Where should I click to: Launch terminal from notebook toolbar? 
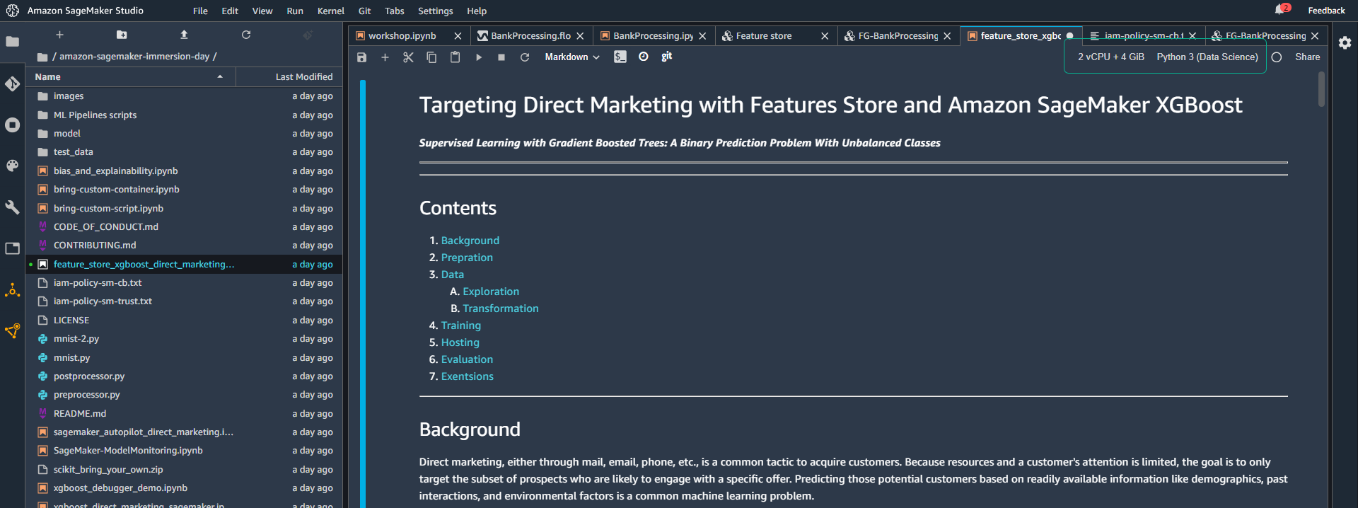pyautogui.click(x=620, y=57)
